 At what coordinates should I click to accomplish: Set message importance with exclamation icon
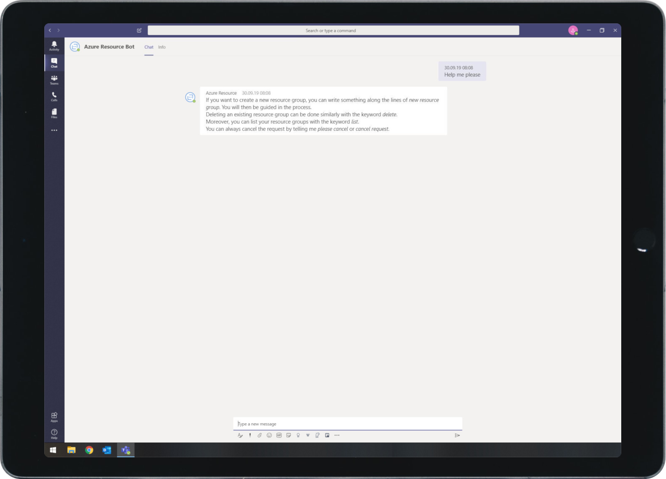coord(250,435)
